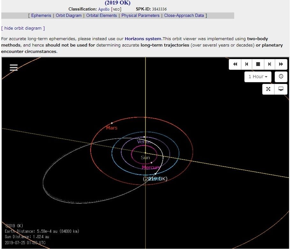This screenshot has width=290, height=249.
Task: Click the clock icon to set date
Action: tap(281, 77)
